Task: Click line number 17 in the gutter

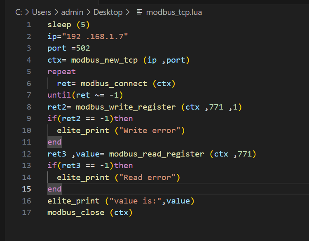Action: 26,213
